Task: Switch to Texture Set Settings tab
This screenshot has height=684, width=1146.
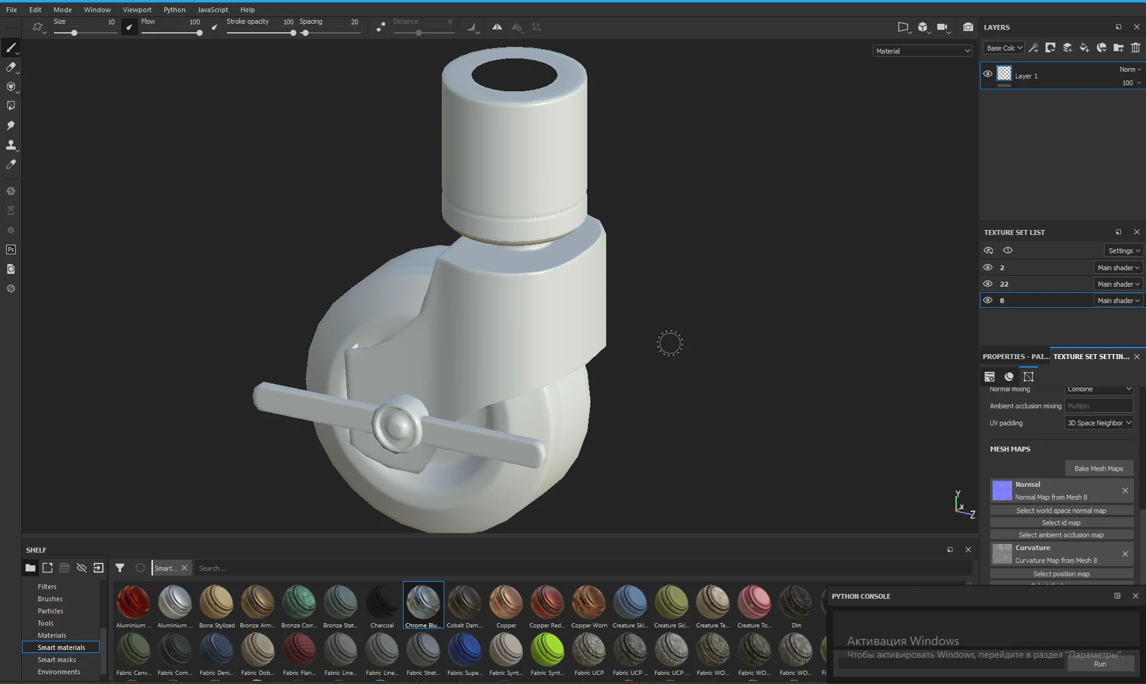Action: click(x=1091, y=357)
